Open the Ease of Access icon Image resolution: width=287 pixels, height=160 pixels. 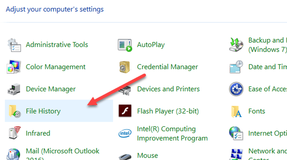click(x=236, y=89)
